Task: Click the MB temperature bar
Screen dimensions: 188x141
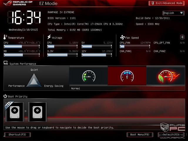Action: (x=22, y=55)
